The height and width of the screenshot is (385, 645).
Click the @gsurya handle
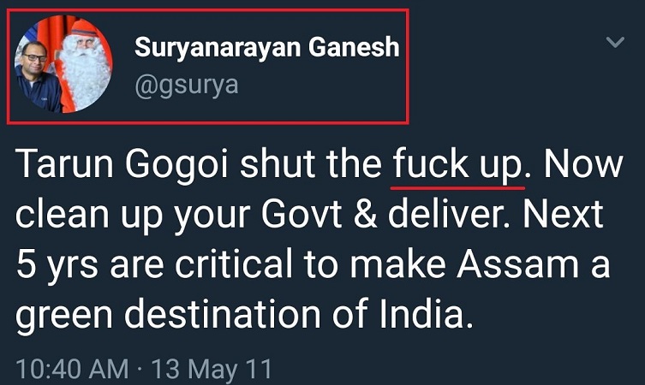pos(186,84)
